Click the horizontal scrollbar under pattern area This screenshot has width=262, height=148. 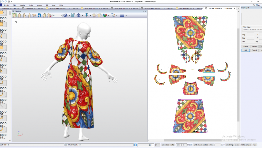(x=192, y=140)
